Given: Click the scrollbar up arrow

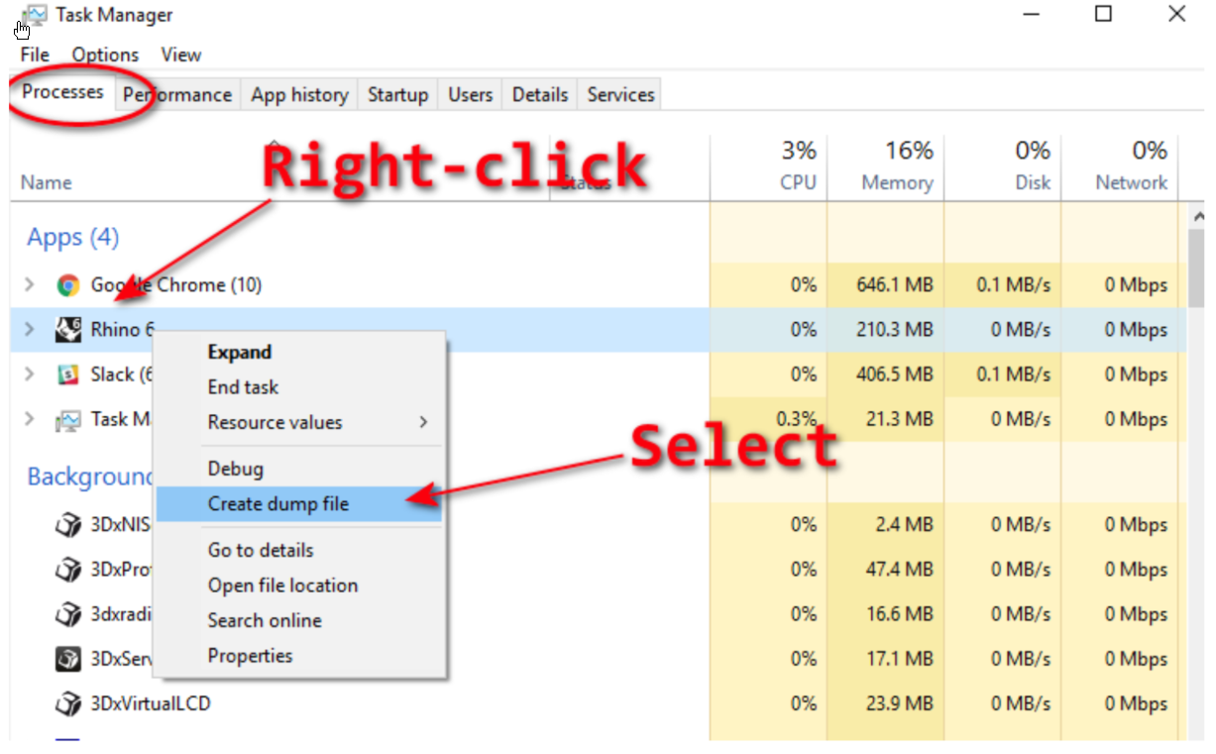Looking at the screenshot, I should [1197, 216].
